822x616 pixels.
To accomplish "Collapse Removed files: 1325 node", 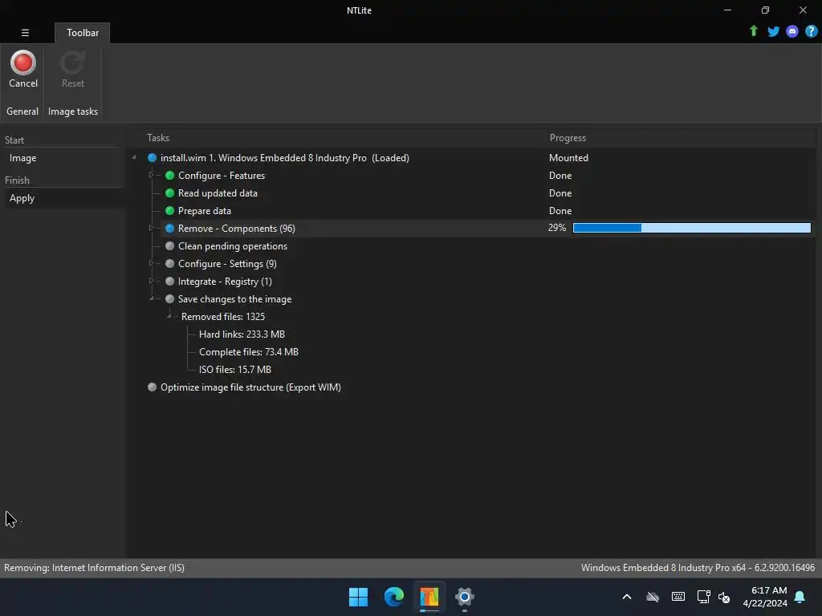I will point(169,316).
